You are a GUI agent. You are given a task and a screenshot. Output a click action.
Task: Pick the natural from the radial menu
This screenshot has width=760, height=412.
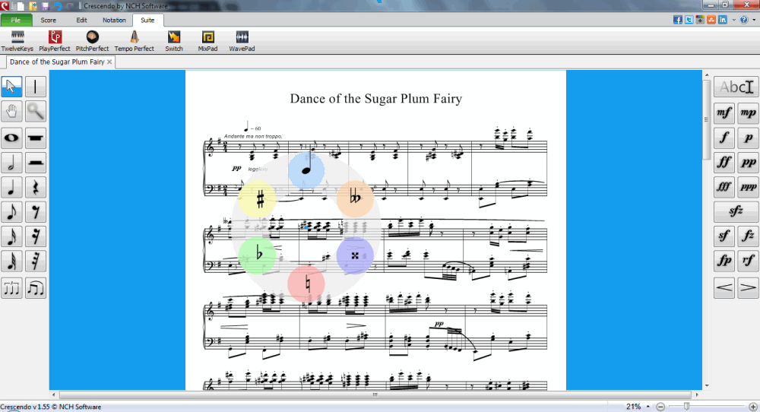click(306, 284)
